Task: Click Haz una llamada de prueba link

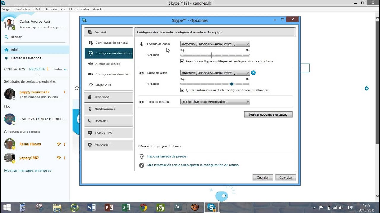Action: [167, 156]
